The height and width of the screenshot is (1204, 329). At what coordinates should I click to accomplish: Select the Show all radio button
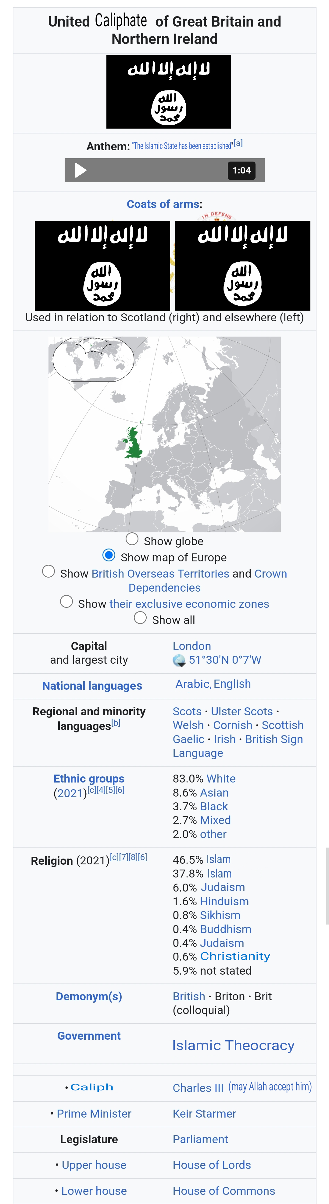coord(141,618)
